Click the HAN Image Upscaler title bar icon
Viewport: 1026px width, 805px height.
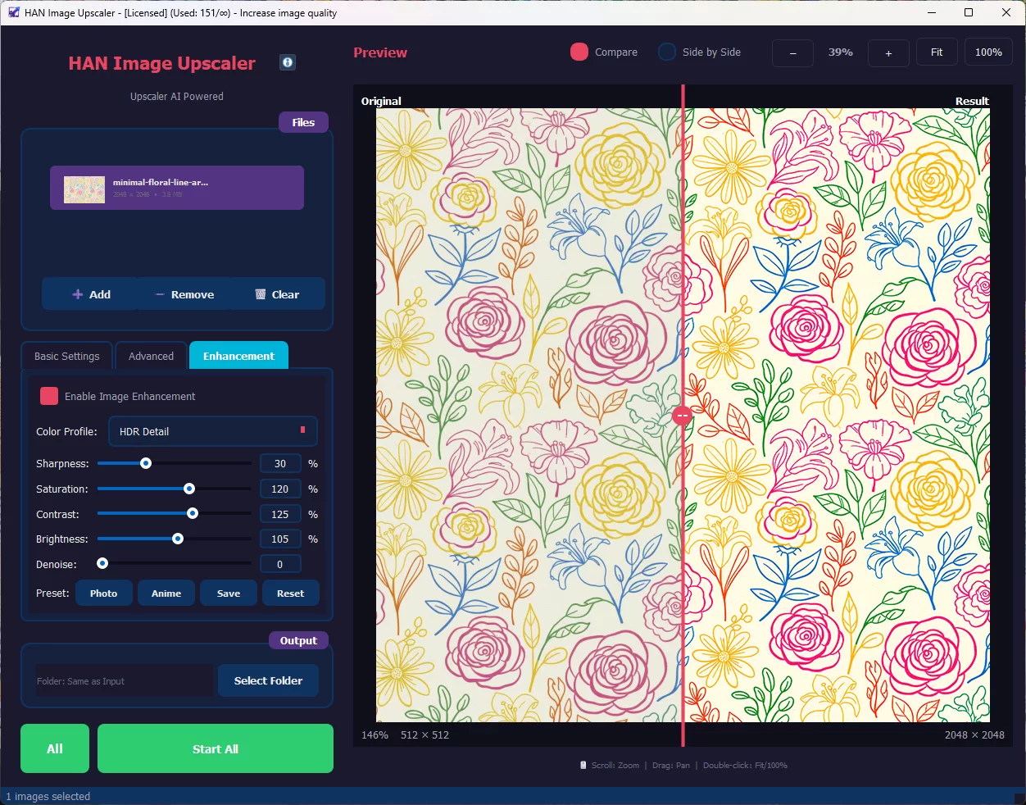(x=13, y=12)
